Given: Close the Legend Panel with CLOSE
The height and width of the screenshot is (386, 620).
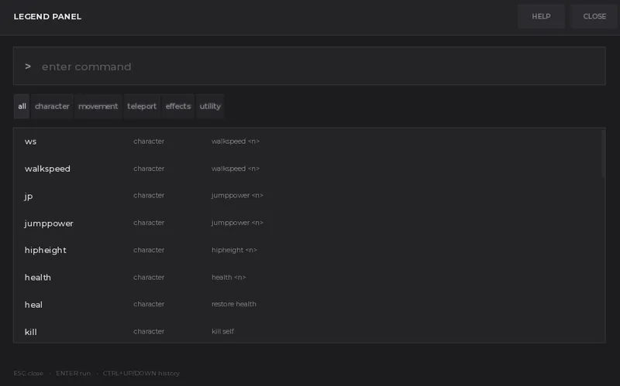Looking at the screenshot, I should point(594,16).
